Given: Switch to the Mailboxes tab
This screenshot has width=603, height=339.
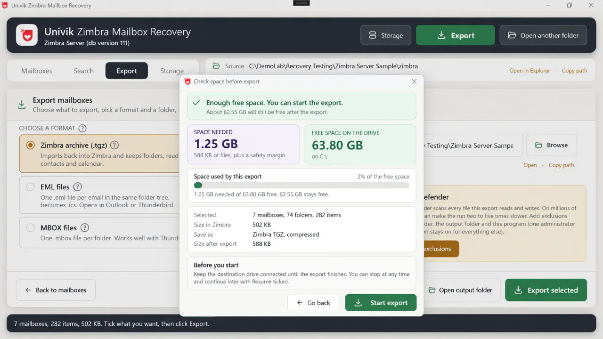Looking at the screenshot, I should pos(37,71).
